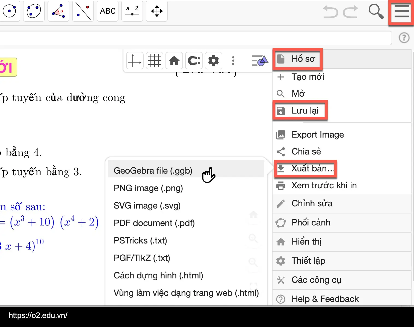The height and width of the screenshot is (327, 414).
Task: Choose Tạo mới to create new file
Action: pyautogui.click(x=342, y=77)
